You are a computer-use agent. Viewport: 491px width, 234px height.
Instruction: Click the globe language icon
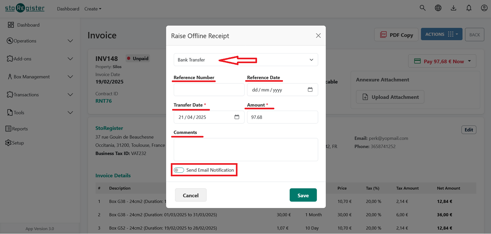438,8
